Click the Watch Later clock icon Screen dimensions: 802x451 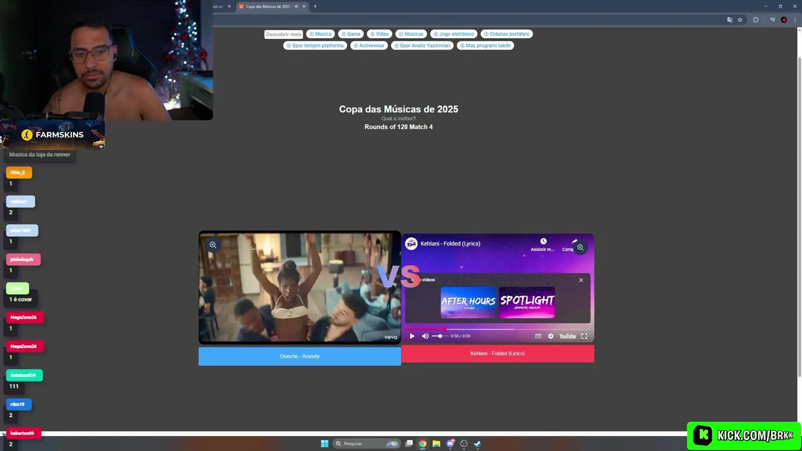pyautogui.click(x=543, y=242)
